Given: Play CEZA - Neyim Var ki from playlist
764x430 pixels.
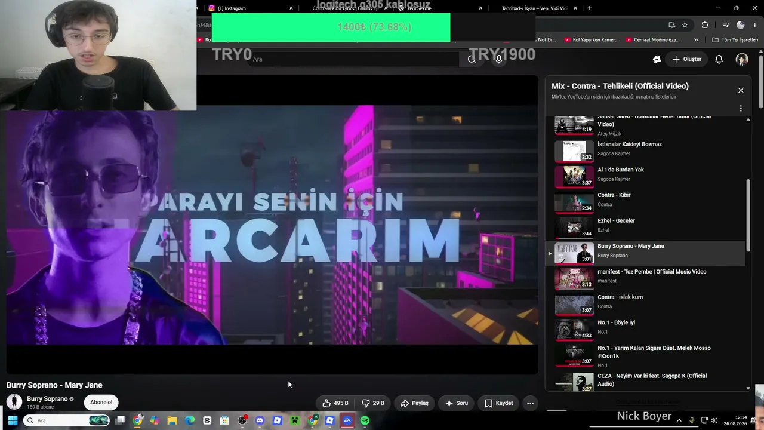Looking at the screenshot, I should 646,382.
